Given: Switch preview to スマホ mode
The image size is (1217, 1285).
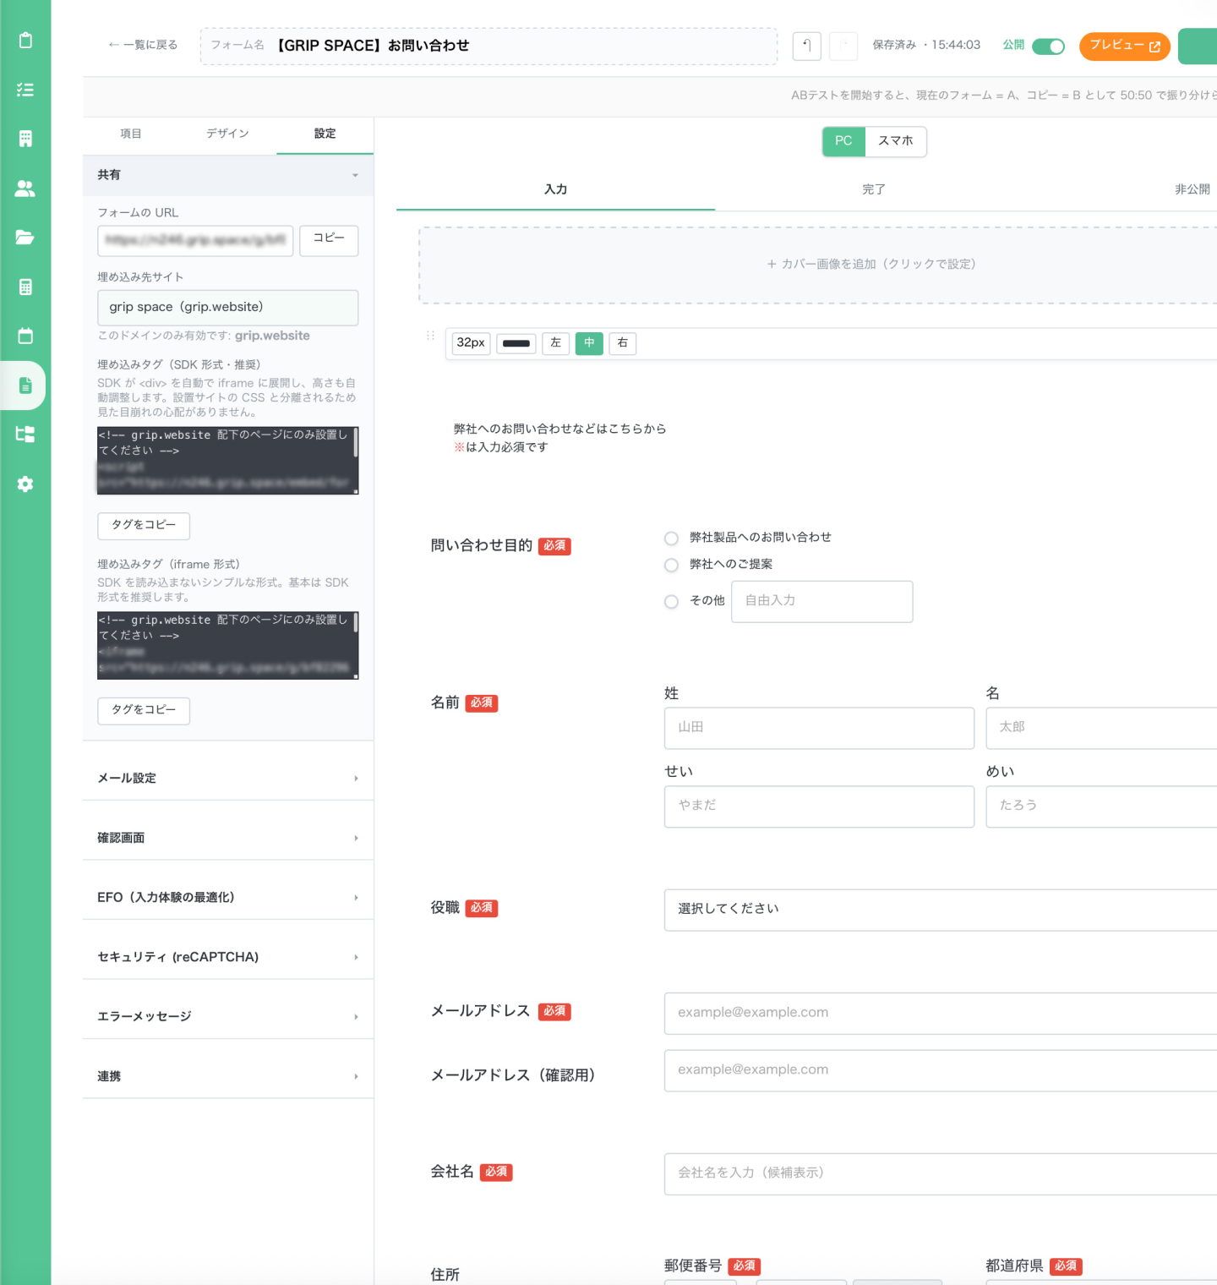Looking at the screenshot, I should coord(896,141).
